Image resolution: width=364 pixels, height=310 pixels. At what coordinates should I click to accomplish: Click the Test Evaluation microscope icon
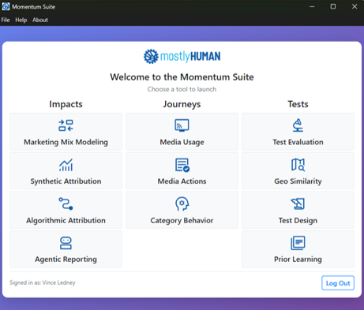pyautogui.click(x=298, y=125)
